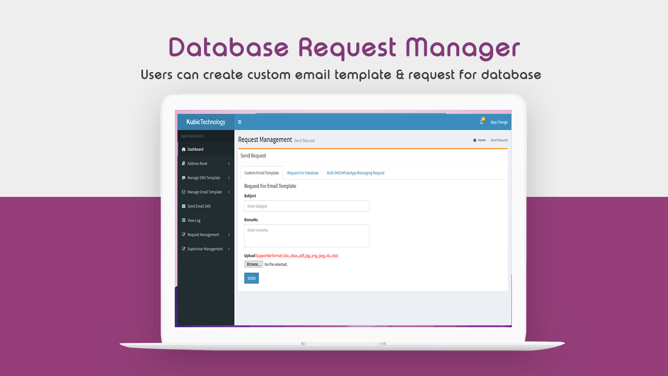Click the Manage Email Template envelope icon
The image size is (668, 376).
click(x=183, y=192)
